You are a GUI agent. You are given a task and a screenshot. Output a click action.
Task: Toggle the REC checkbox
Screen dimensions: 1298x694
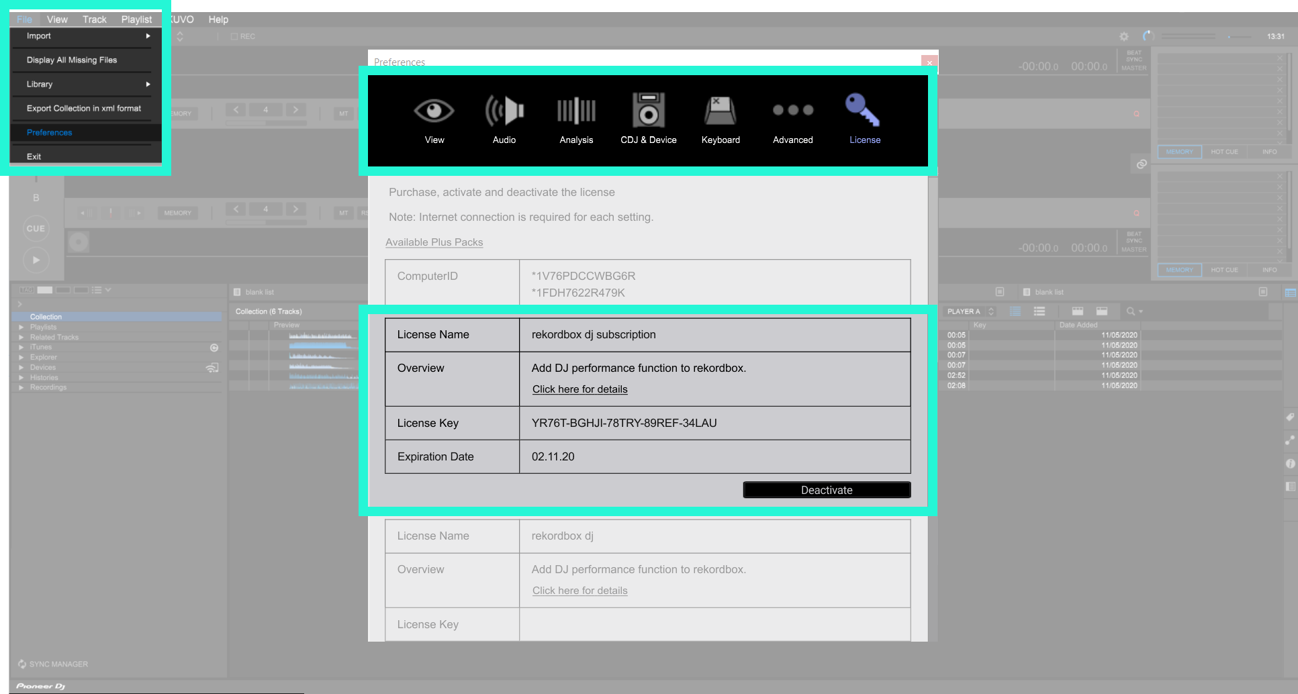(234, 36)
